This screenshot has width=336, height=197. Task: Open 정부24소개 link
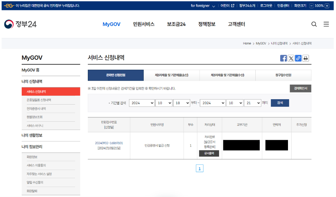pyautogui.click(x=247, y=6)
